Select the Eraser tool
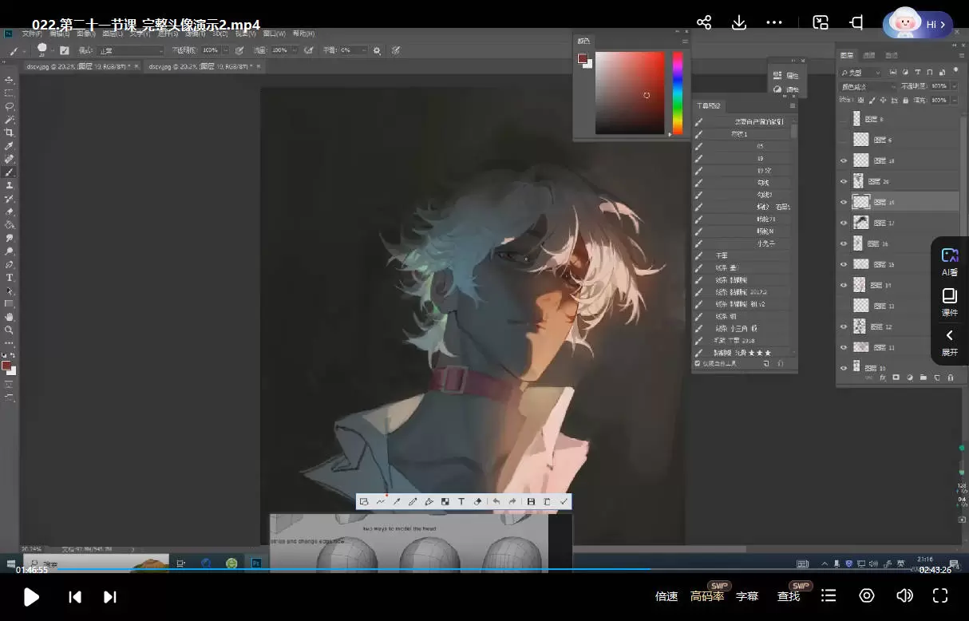This screenshot has width=969, height=621. (10, 212)
